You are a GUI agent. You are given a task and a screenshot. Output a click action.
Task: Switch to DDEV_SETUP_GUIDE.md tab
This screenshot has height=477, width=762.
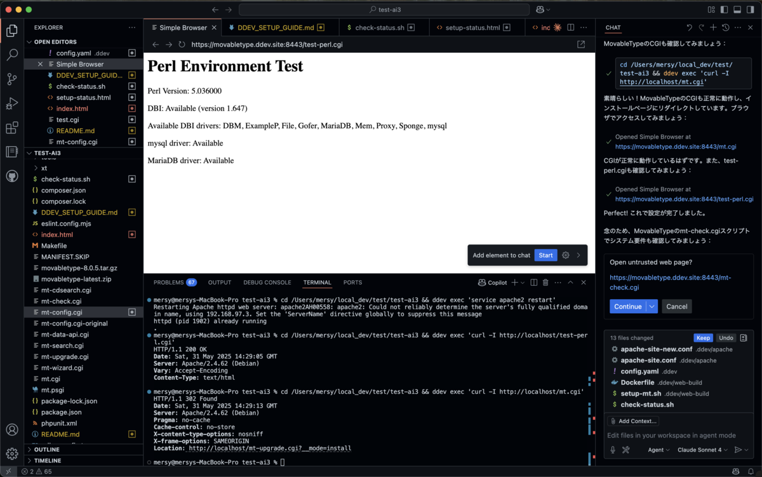[x=276, y=27]
